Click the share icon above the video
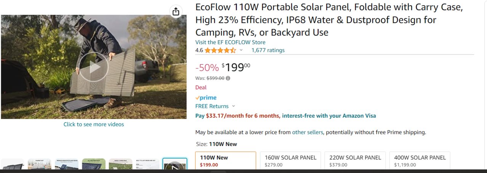487x173 pixels. [176, 11]
